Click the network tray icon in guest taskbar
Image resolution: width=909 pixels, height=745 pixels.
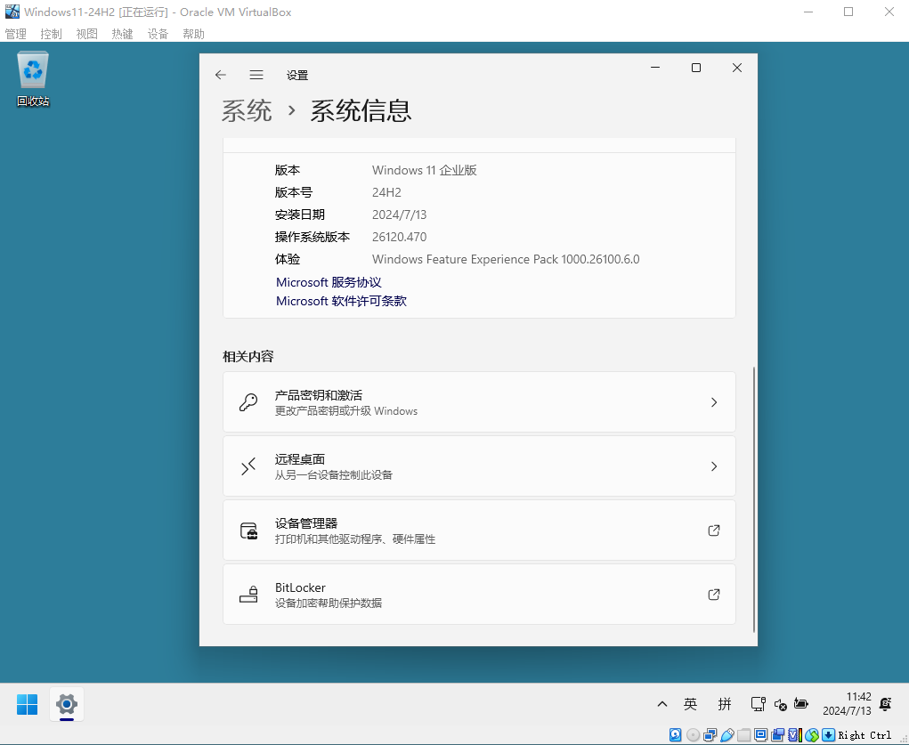coord(758,704)
